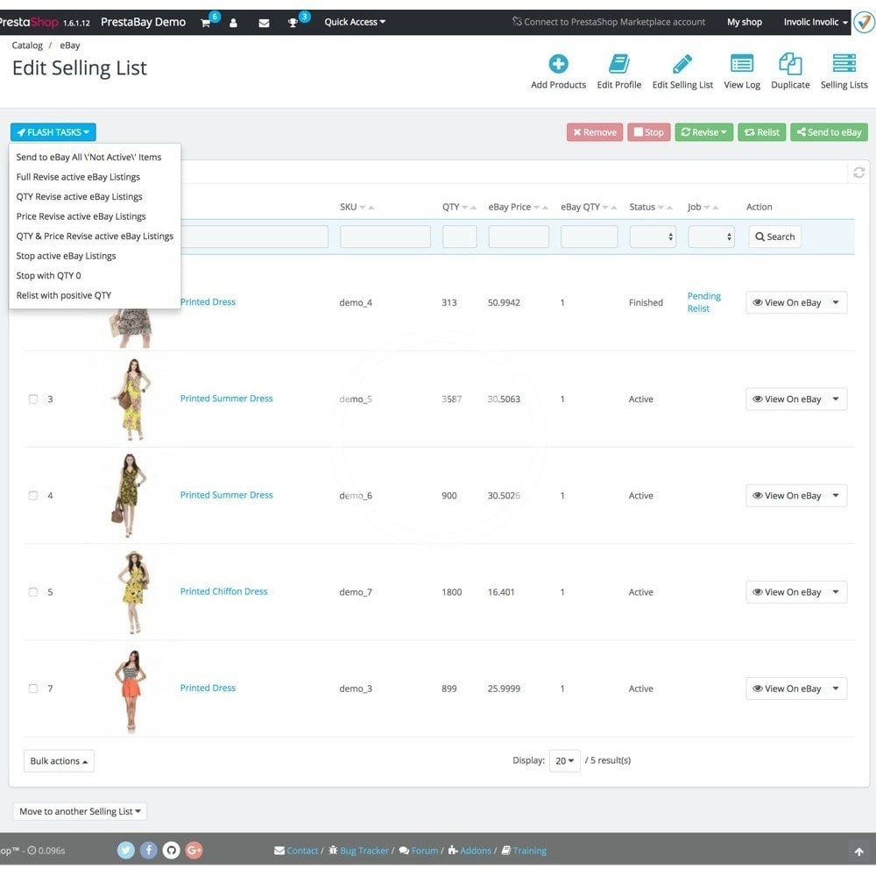Screen dimensions: 876x876
Task: Click the Duplicate icon
Action: tap(790, 64)
